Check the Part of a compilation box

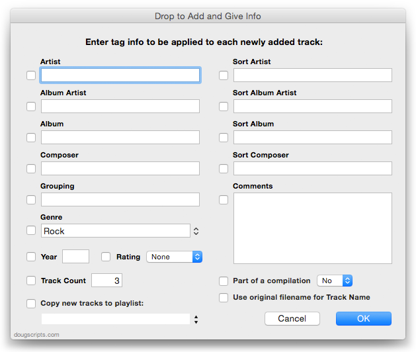click(224, 281)
